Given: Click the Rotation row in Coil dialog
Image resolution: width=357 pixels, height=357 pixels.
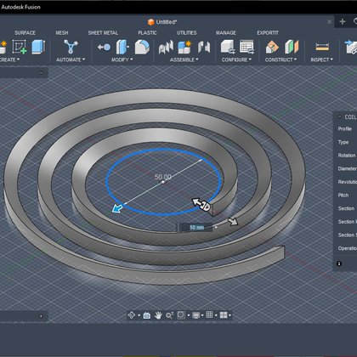Looking at the screenshot, I should pyautogui.click(x=346, y=156).
